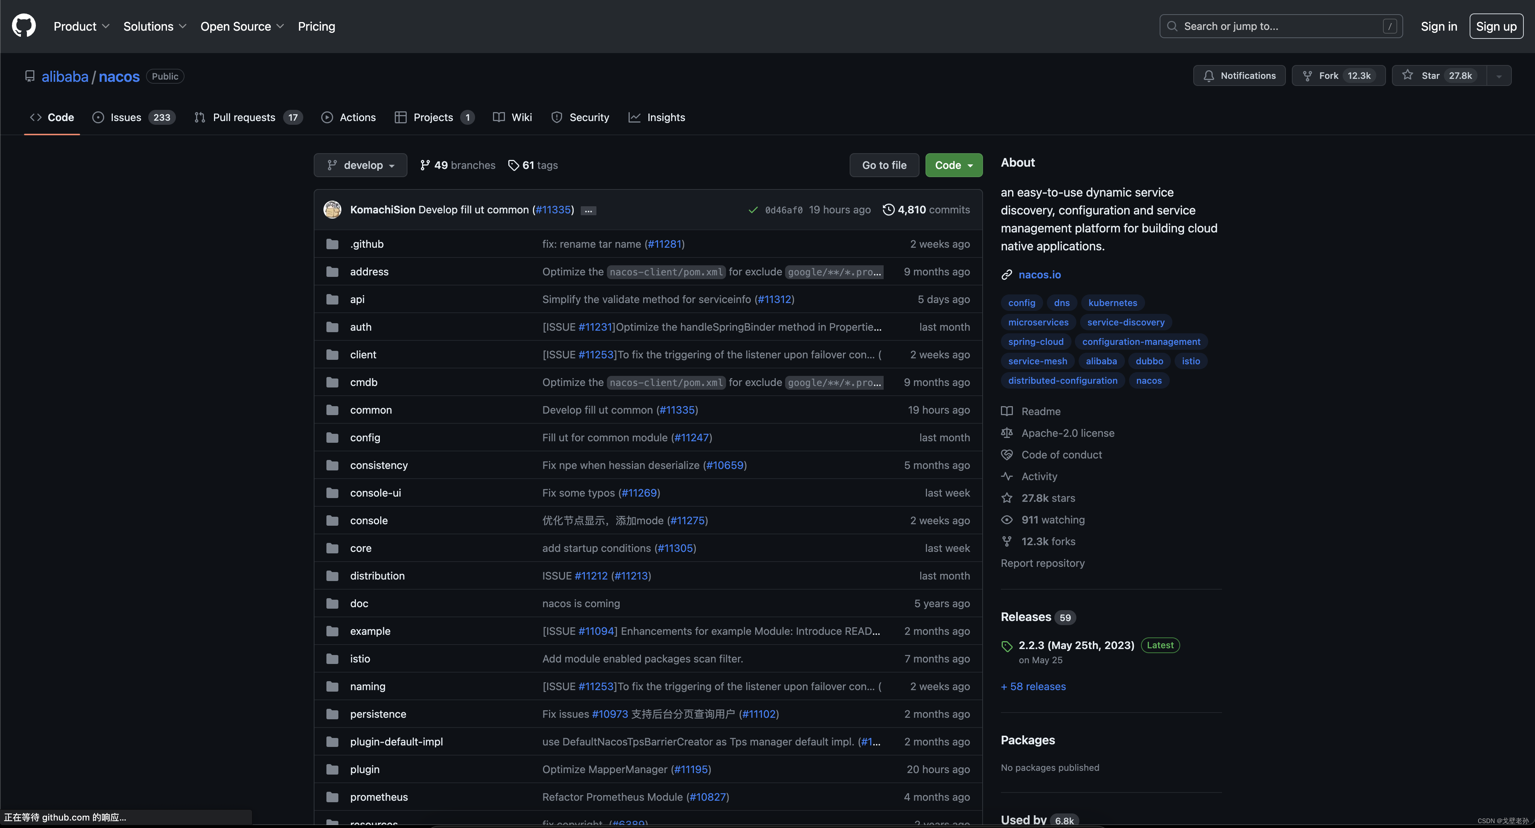Click the green commit status checkmark
Viewport: 1535px width, 828px height.
(x=753, y=210)
